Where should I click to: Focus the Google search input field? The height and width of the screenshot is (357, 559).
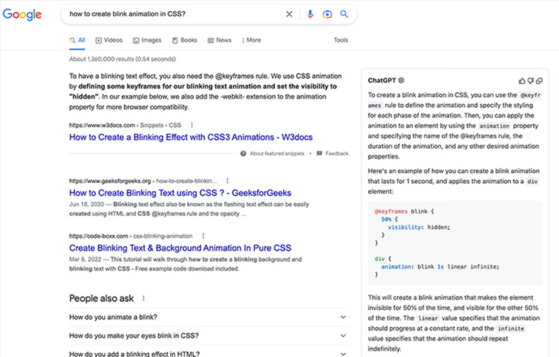pyautogui.click(x=175, y=14)
